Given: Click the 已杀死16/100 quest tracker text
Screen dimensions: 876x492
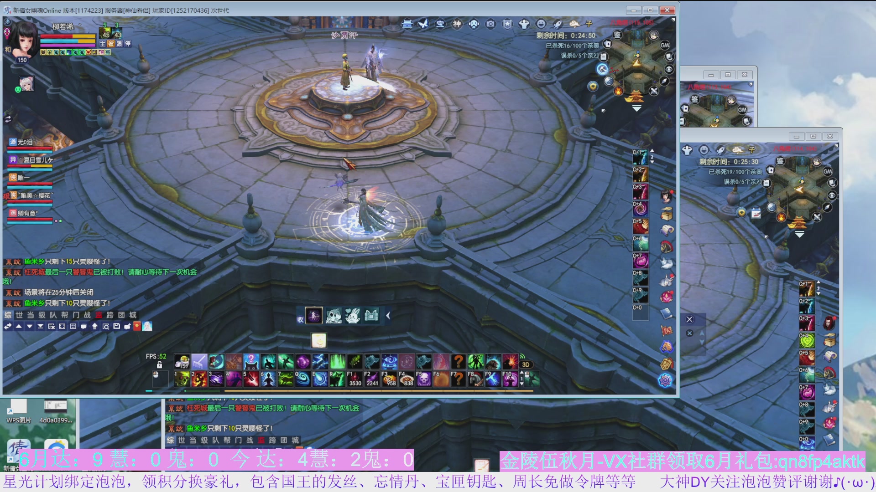Looking at the screenshot, I should click(x=573, y=46).
